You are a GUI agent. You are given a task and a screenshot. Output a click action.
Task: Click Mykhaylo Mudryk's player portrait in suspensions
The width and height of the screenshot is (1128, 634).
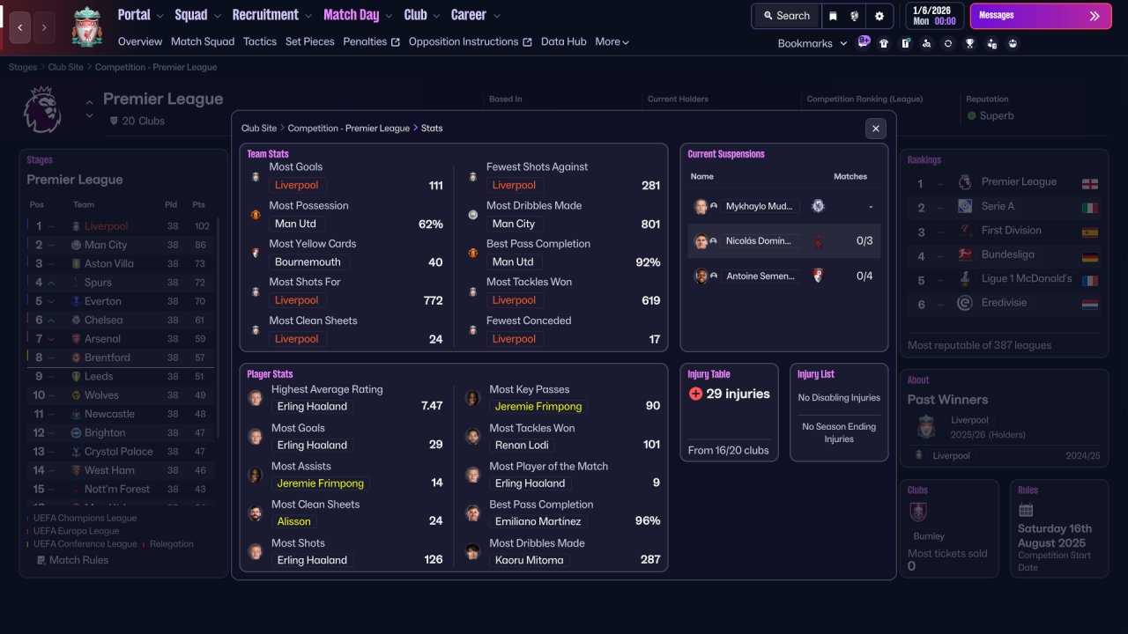click(701, 206)
